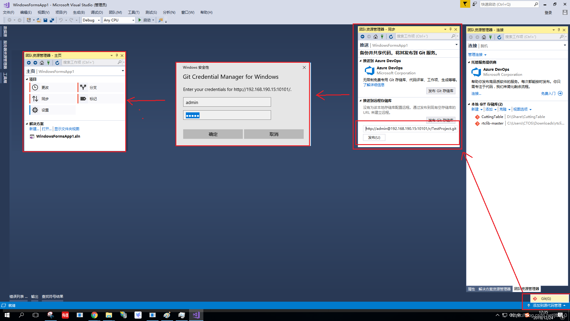Open Debug configuration dropdown
This screenshot has height=321, width=570.
click(91, 20)
